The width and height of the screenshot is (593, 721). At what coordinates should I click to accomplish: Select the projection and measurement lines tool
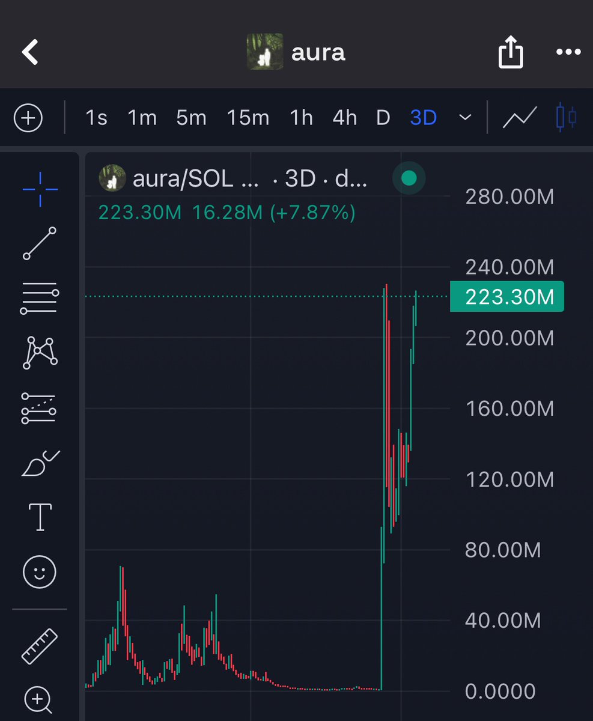pyautogui.click(x=39, y=409)
